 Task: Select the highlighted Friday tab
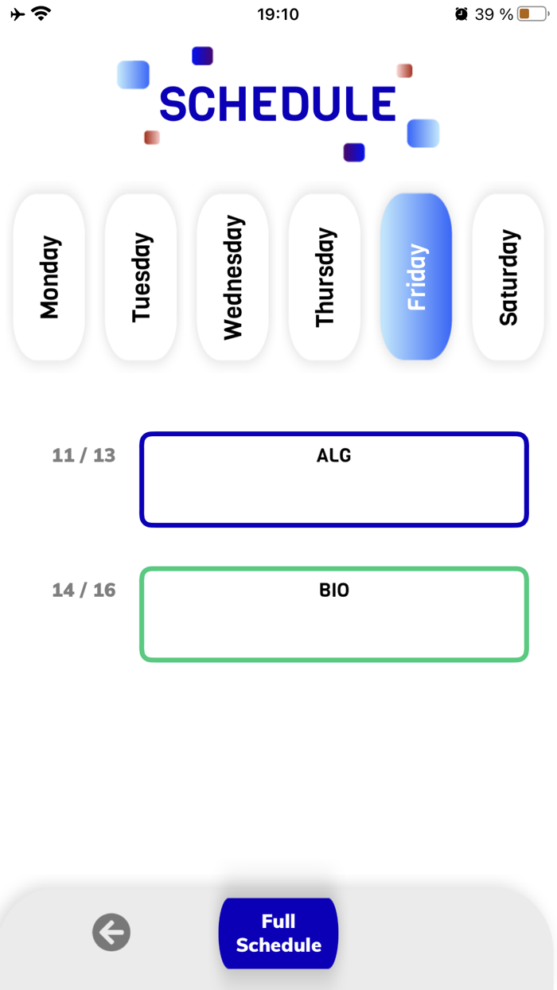416,276
